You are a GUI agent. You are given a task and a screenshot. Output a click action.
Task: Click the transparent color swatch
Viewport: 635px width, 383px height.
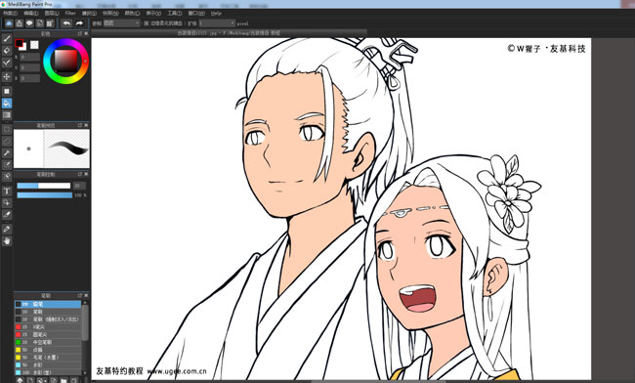click(x=34, y=45)
